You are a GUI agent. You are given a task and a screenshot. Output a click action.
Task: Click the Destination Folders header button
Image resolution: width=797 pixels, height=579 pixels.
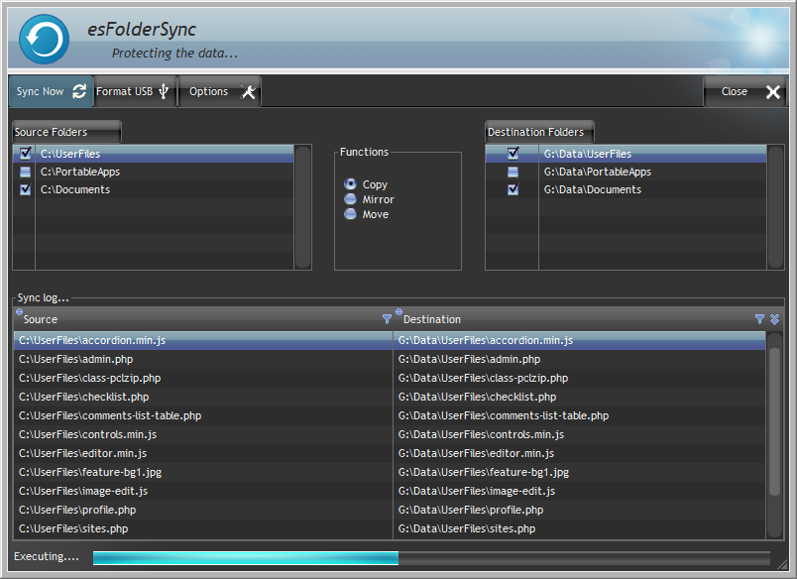click(539, 132)
